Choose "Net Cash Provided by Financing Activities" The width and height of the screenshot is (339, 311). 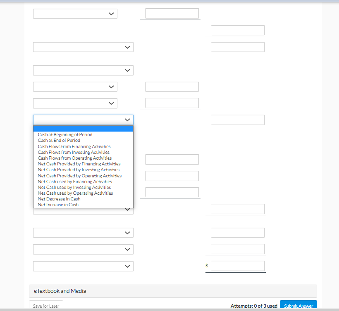pyautogui.click(x=79, y=164)
